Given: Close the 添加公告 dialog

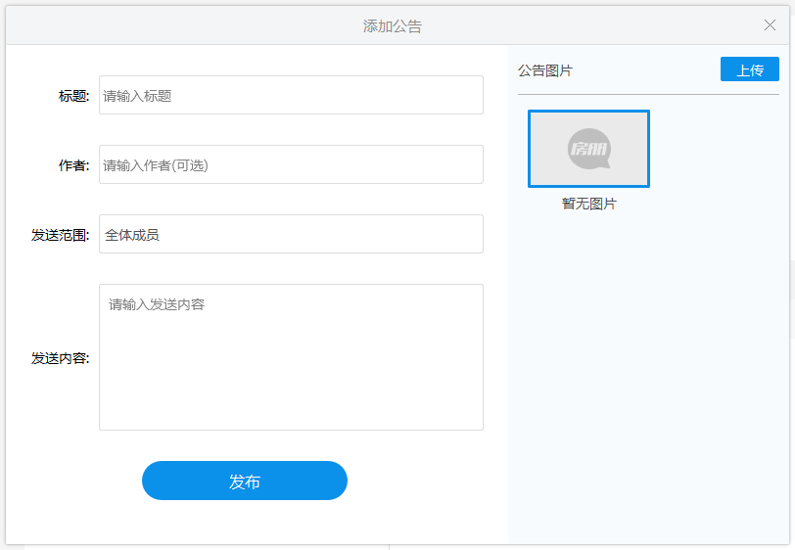Looking at the screenshot, I should click(x=770, y=25).
